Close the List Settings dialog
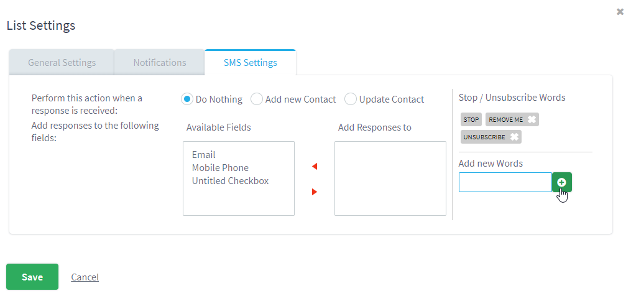This screenshot has width=631, height=296. coord(620,12)
